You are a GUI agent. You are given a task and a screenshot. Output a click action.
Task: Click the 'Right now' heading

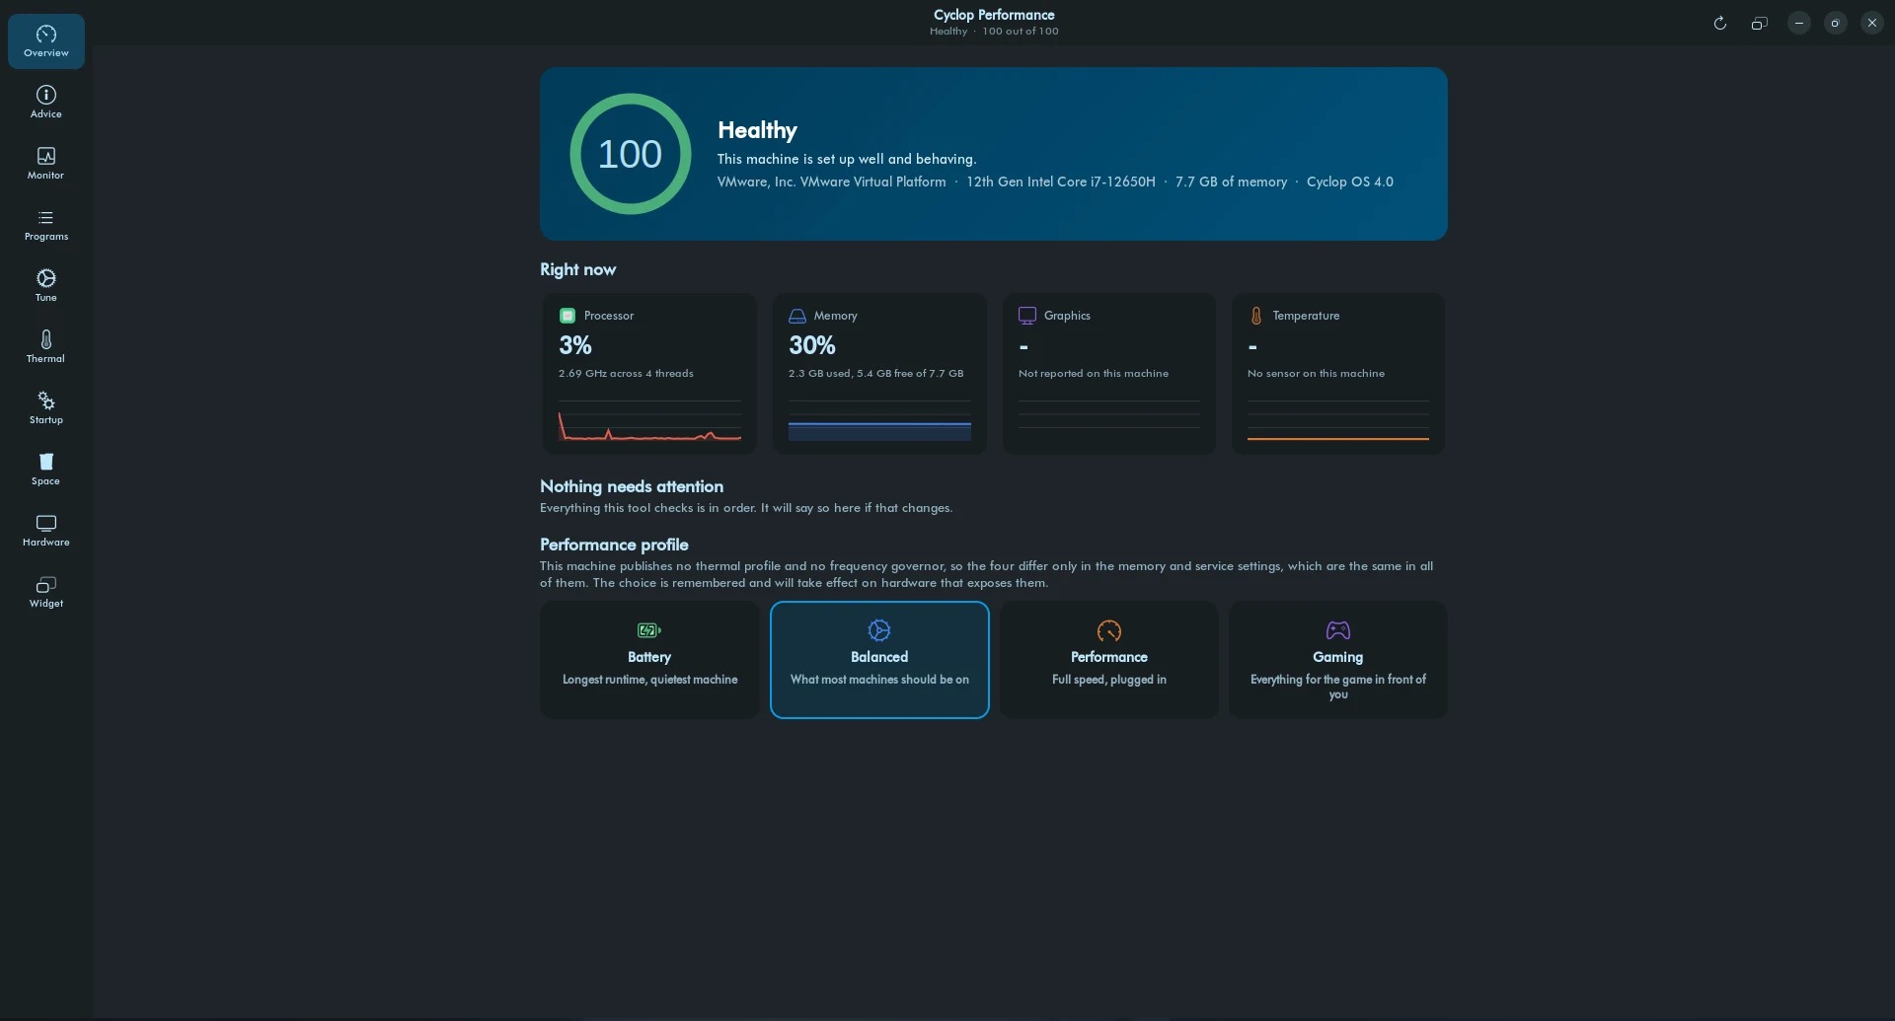pyautogui.click(x=577, y=269)
